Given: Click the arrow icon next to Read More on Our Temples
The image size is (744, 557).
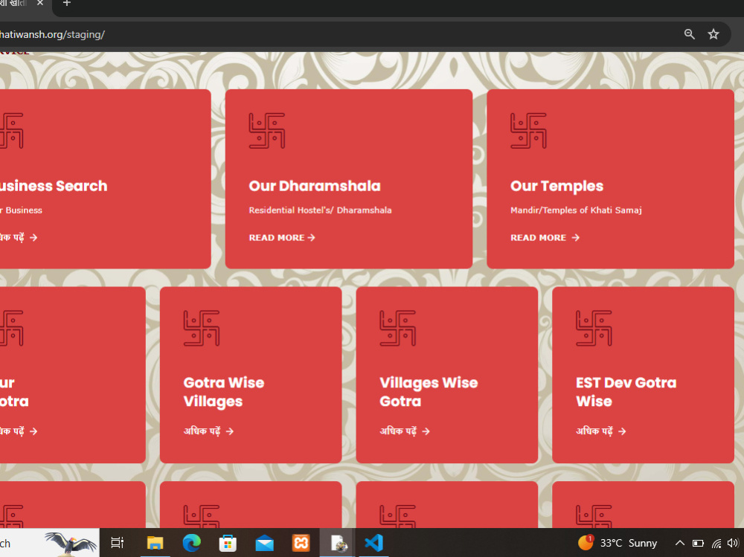Looking at the screenshot, I should coord(576,238).
